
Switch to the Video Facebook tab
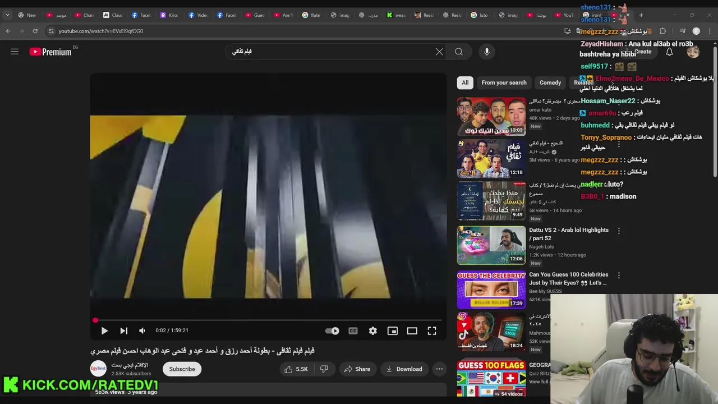[197, 15]
